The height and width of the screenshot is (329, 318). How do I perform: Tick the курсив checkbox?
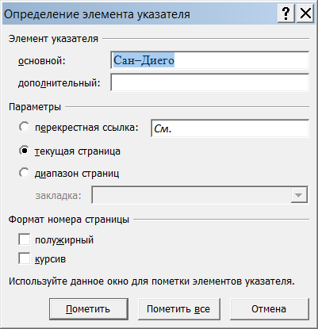25,258
